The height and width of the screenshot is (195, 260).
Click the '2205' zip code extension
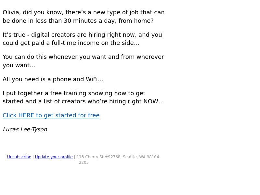[x=84, y=162]
